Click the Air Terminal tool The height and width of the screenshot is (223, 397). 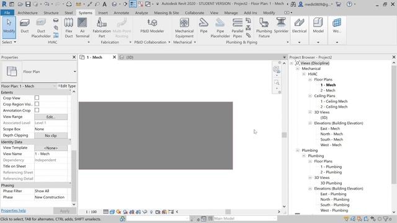tap(83, 28)
